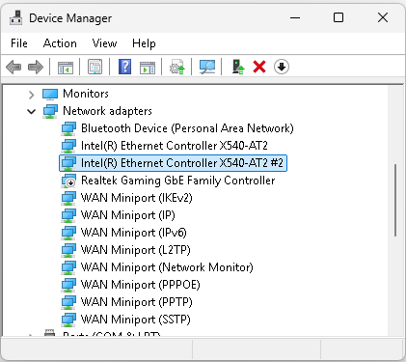Image resolution: width=406 pixels, height=362 pixels.
Task: Select WAN Miniport (Network Monitor)
Action: coord(167,267)
